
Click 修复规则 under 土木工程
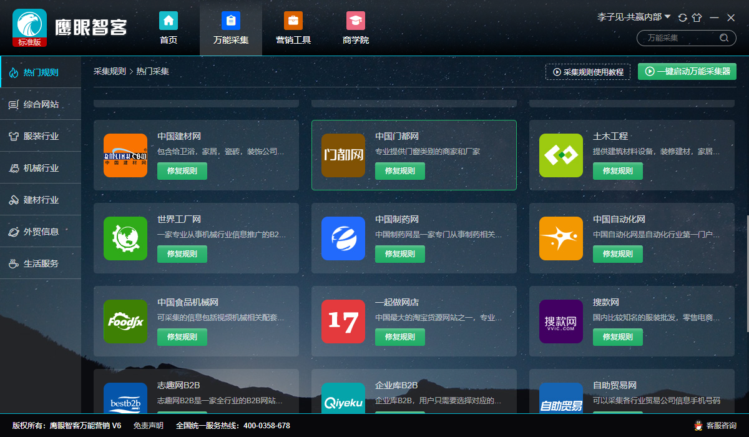click(618, 171)
